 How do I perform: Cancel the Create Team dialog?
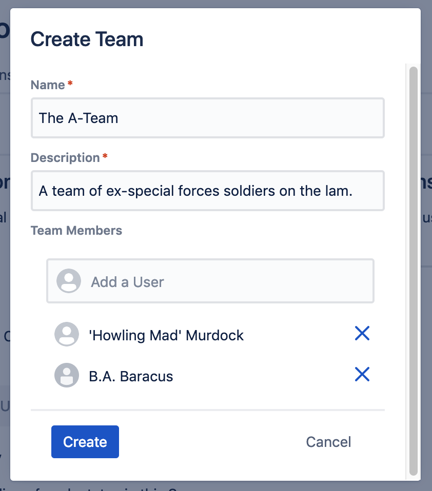(x=328, y=442)
